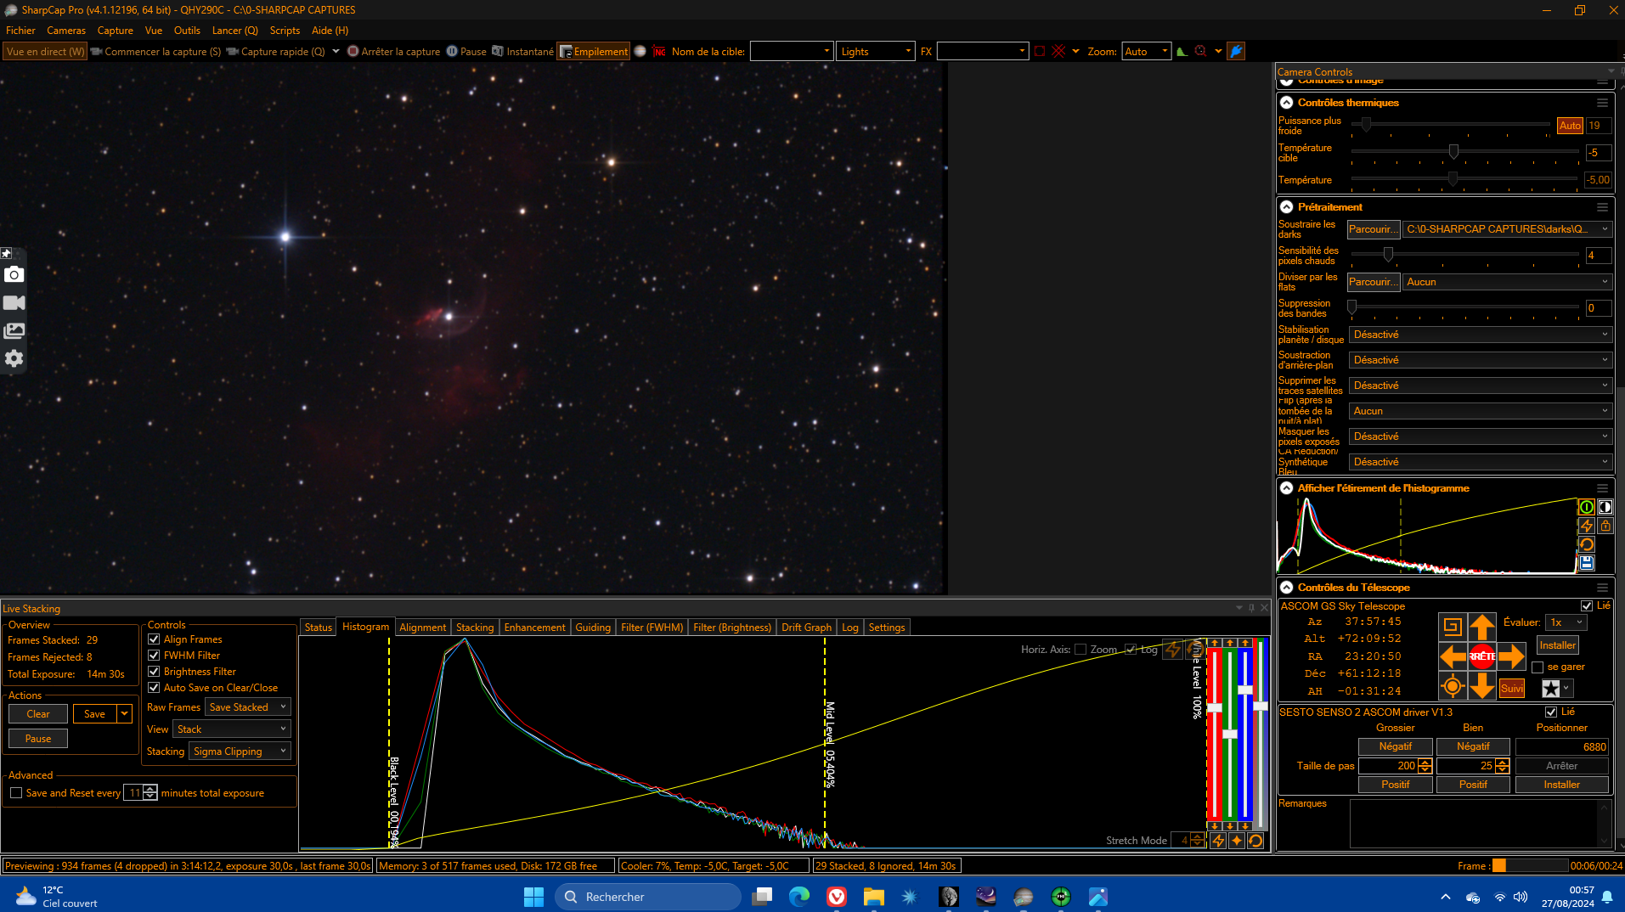The image size is (1625, 912).
Task: Open Windows Start menu
Action: click(533, 897)
